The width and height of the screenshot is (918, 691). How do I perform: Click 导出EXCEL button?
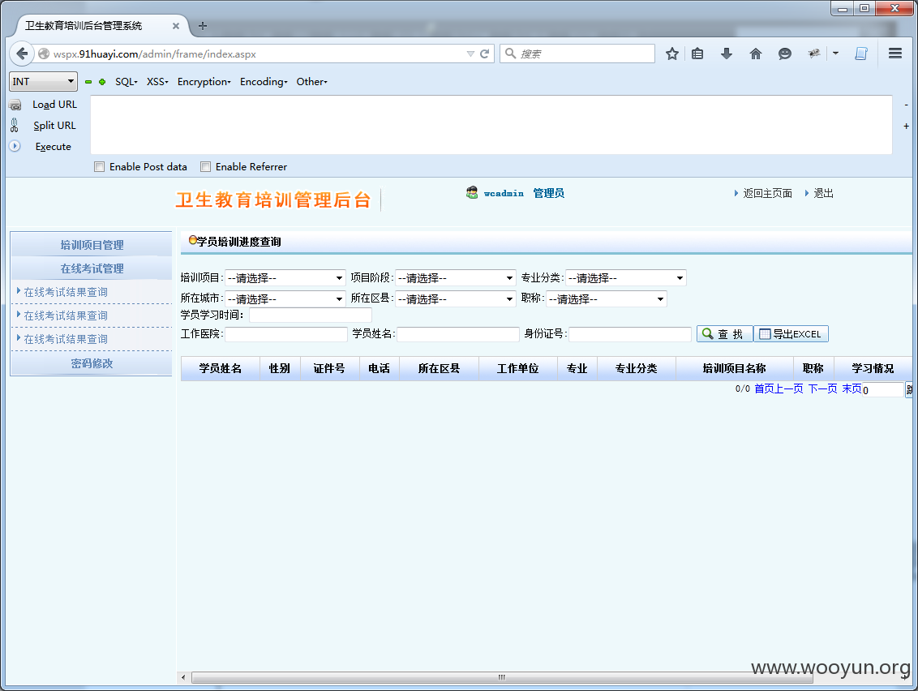click(x=791, y=334)
